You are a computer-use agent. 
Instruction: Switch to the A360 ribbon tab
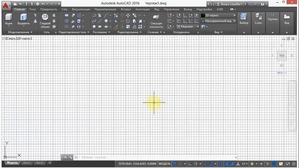220,9
